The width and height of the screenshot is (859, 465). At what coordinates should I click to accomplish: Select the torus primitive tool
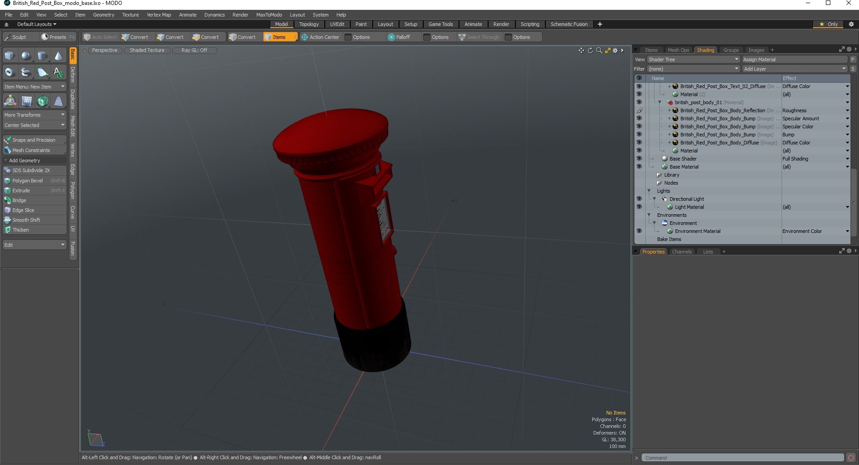9,72
